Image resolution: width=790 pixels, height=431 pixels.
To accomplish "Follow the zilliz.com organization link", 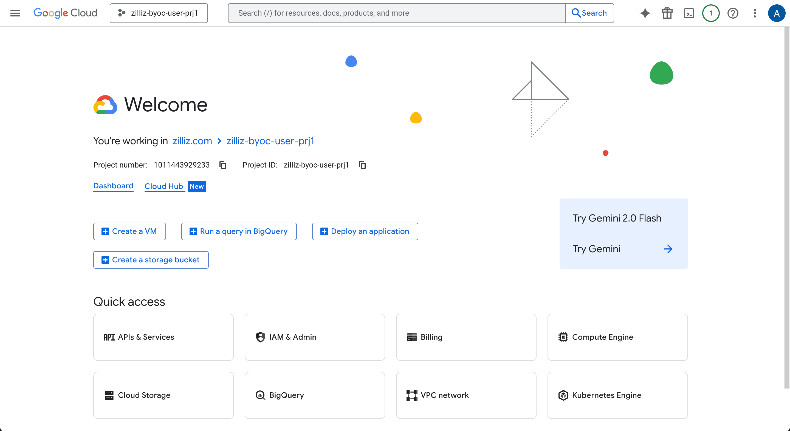I will [192, 141].
